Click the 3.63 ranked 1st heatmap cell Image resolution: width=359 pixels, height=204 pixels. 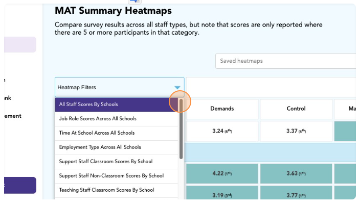pyautogui.click(x=296, y=173)
